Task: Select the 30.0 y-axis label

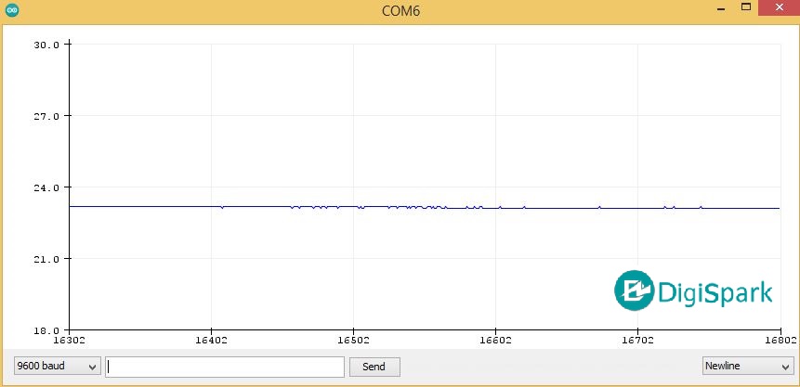Action: coord(46,45)
